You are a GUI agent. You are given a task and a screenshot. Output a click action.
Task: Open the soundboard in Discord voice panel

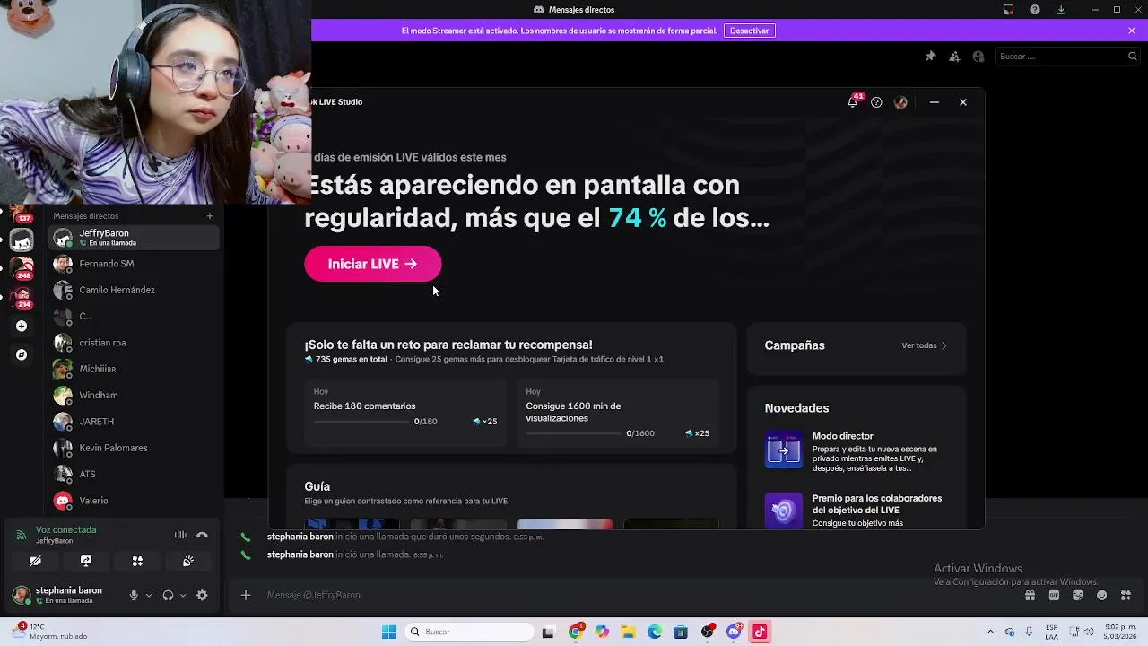[x=188, y=561]
